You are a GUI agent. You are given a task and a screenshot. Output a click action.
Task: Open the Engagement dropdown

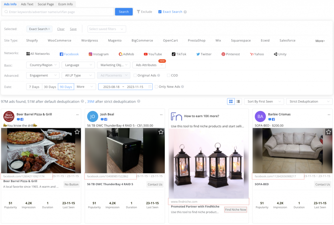[x=43, y=75]
